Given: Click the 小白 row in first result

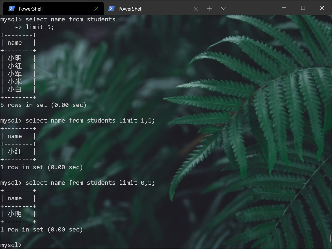Looking at the screenshot, I should (18, 89).
